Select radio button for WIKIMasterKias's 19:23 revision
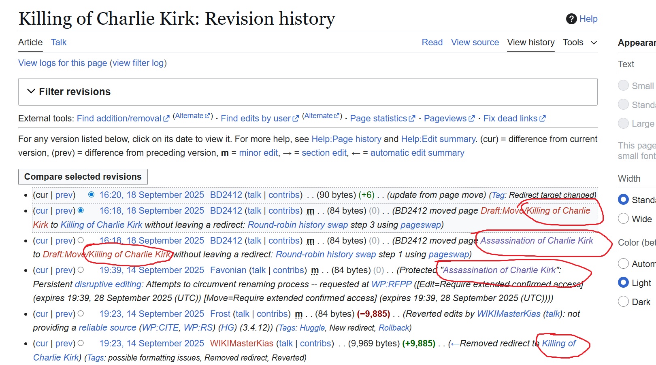 (x=81, y=343)
